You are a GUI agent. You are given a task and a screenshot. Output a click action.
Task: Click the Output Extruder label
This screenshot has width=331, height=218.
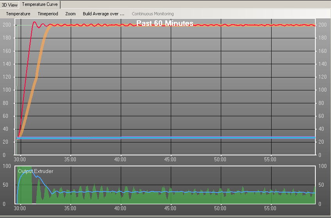click(x=36, y=171)
